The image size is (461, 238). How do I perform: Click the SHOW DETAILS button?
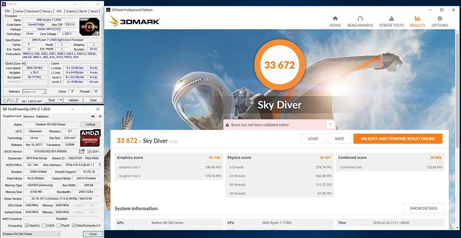[423, 208]
